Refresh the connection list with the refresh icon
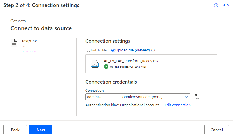 [x=197, y=97]
